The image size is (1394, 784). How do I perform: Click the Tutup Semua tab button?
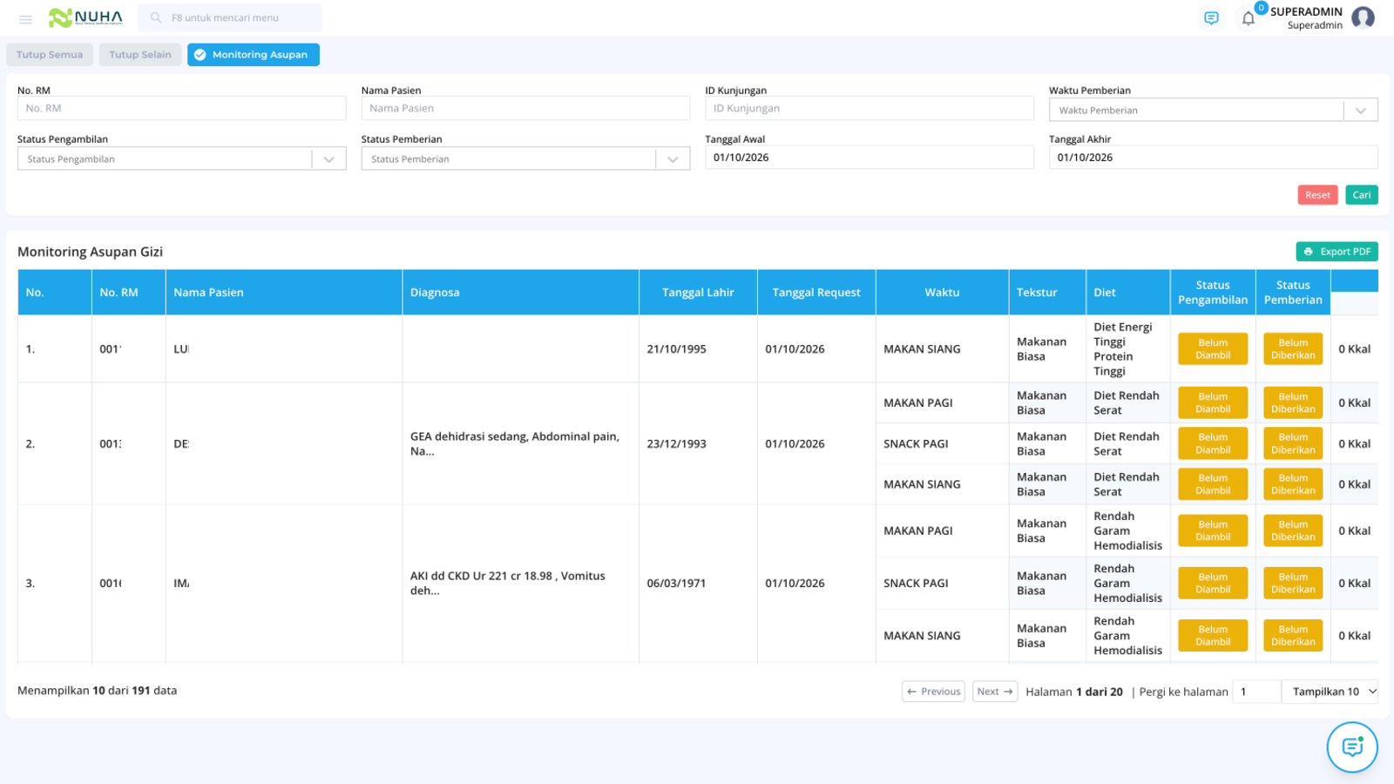(x=50, y=55)
